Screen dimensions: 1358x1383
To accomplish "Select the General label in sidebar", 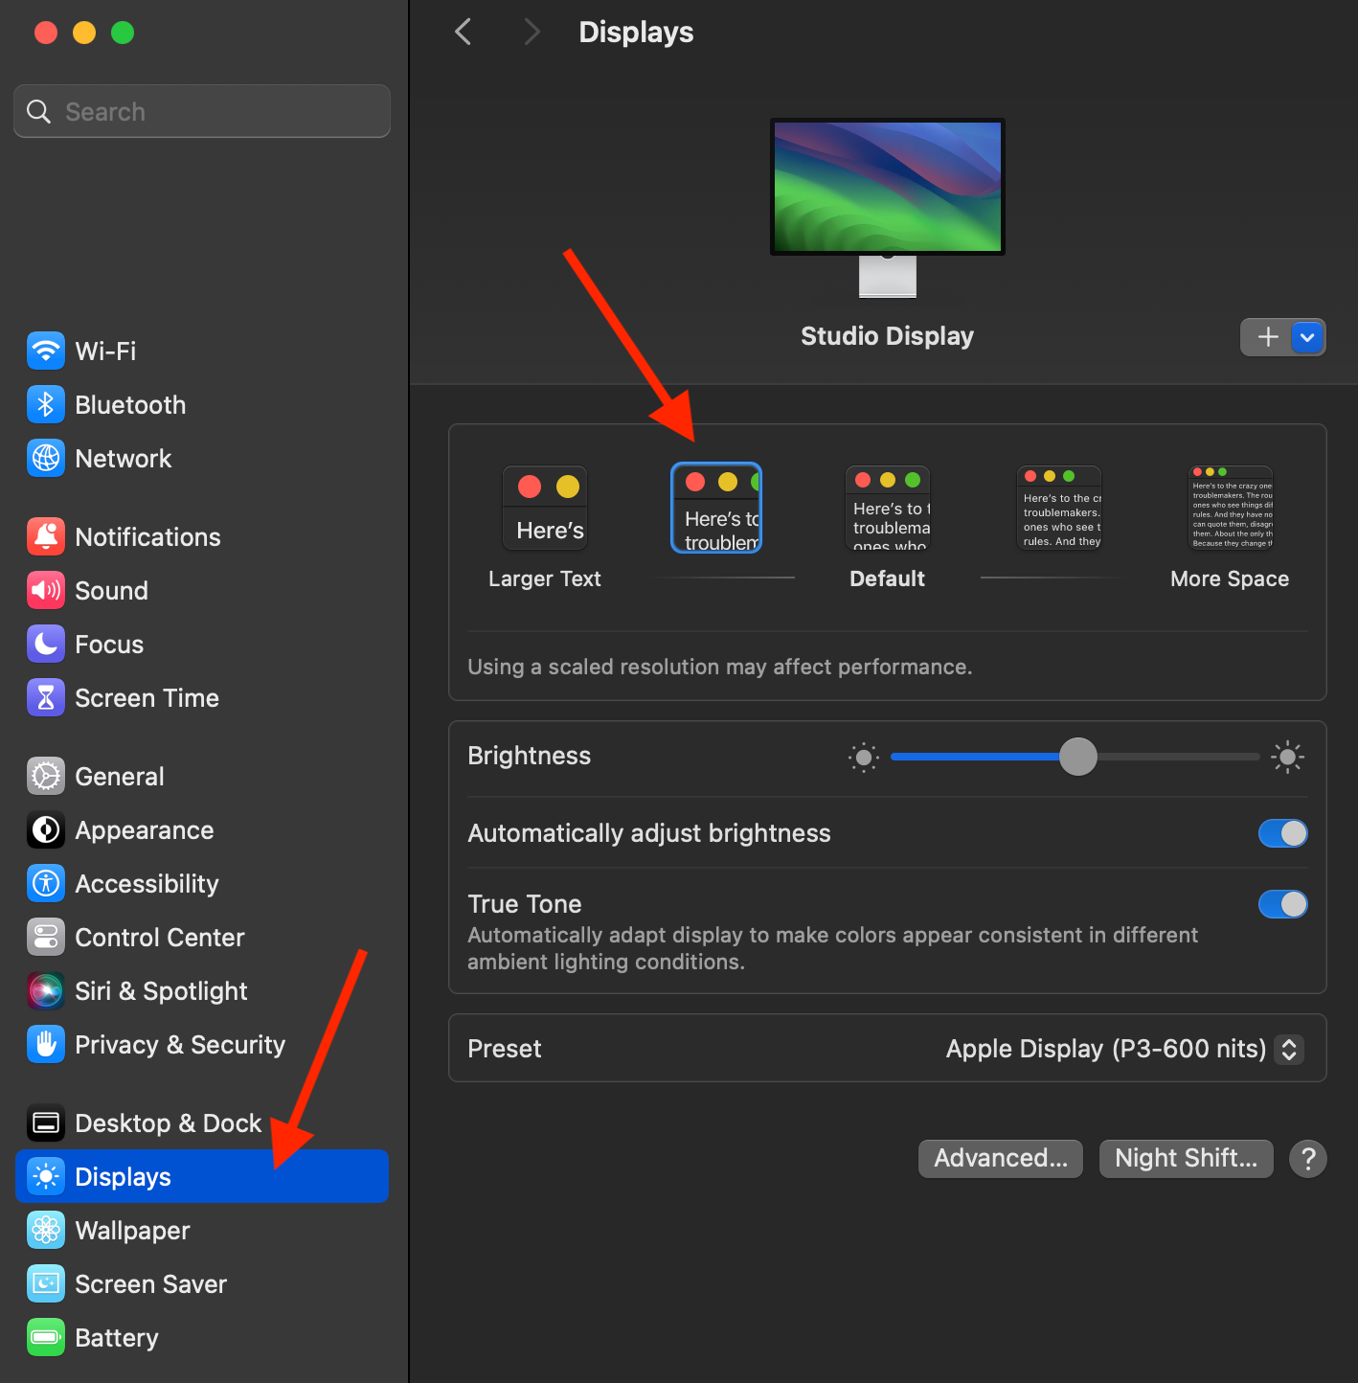I will point(120,776).
